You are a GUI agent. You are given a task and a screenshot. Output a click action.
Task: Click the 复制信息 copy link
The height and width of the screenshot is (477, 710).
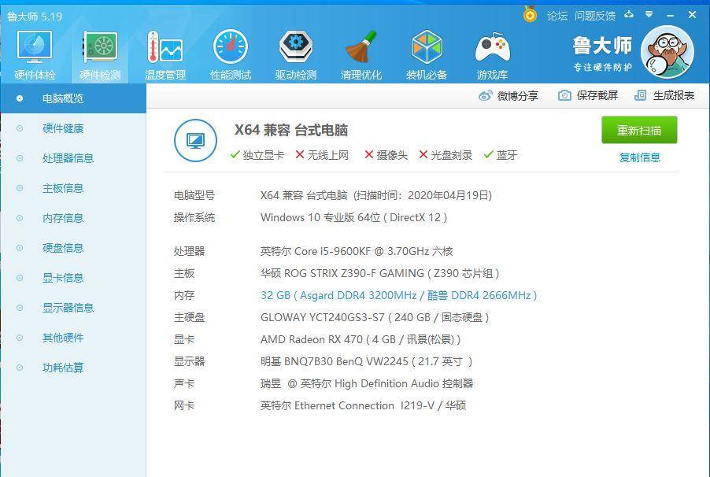tap(639, 158)
